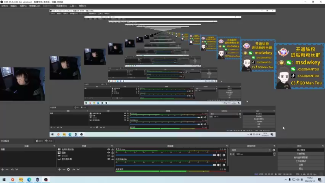Pop out the Sources dock
This screenshot has height=183, width=325.
[112, 146]
